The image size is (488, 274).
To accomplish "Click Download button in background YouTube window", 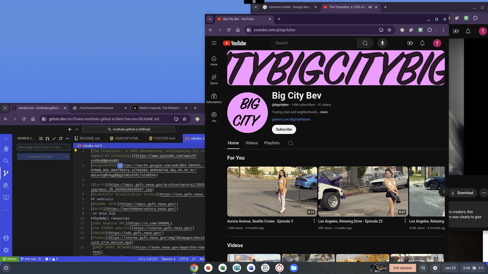I will point(462,193).
